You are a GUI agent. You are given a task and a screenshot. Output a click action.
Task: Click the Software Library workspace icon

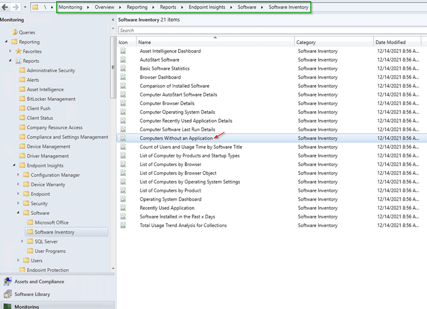7,294
